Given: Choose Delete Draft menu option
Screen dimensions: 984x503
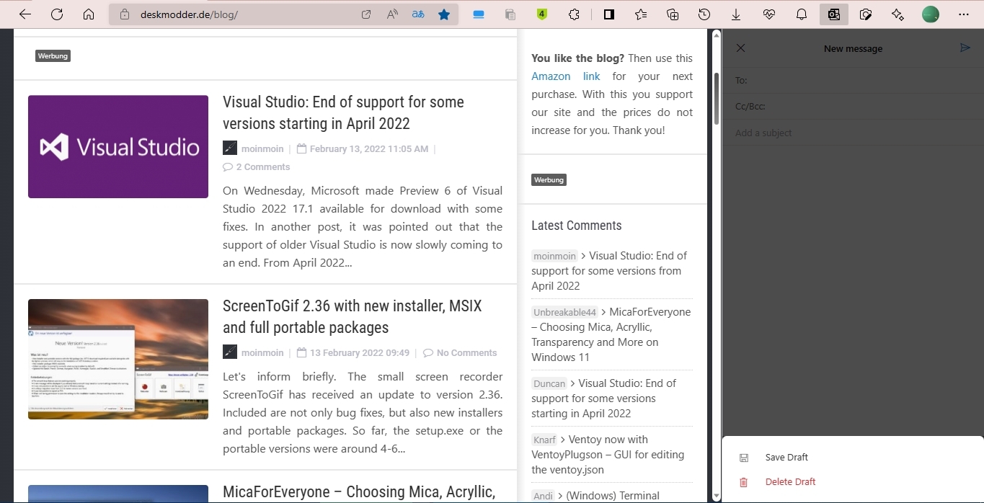Looking at the screenshot, I should pos(853,482).
